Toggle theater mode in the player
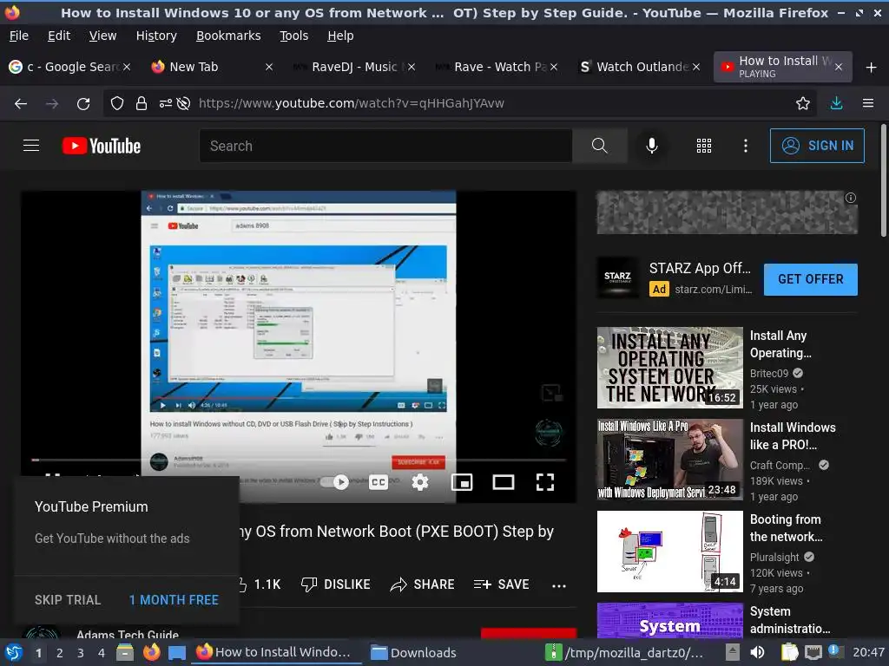889x666 pixels. click(x=504, y=482)
